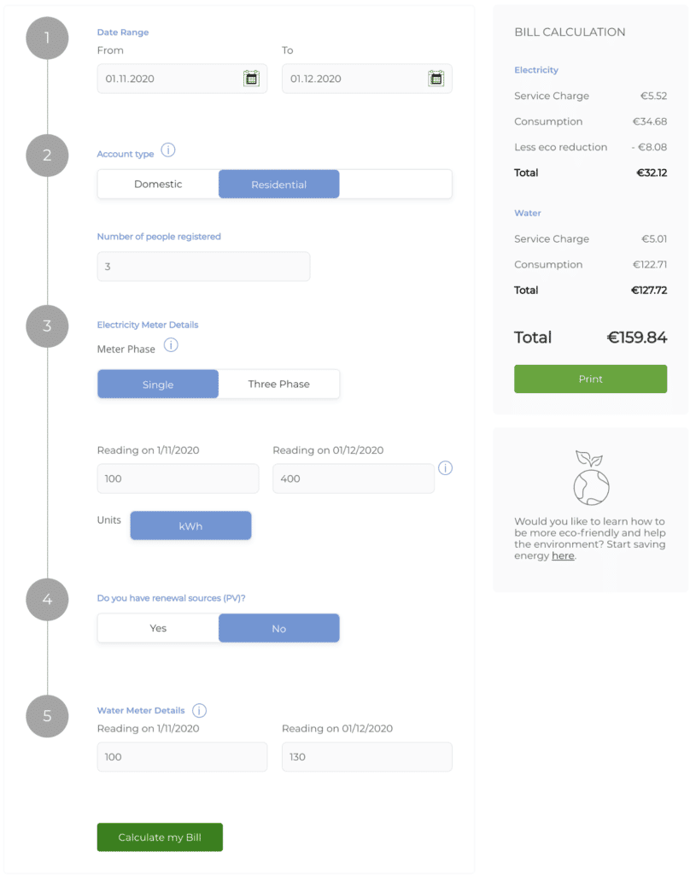Viewport: 690px width, 875px height.
Task: Click the Account type info icon
Action: (168, 150)
